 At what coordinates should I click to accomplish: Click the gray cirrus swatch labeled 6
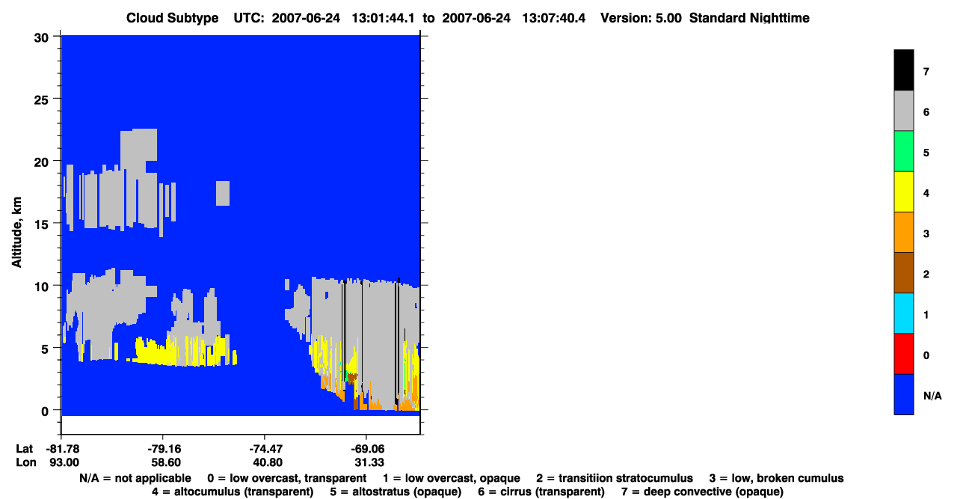(x=904, y=111)
